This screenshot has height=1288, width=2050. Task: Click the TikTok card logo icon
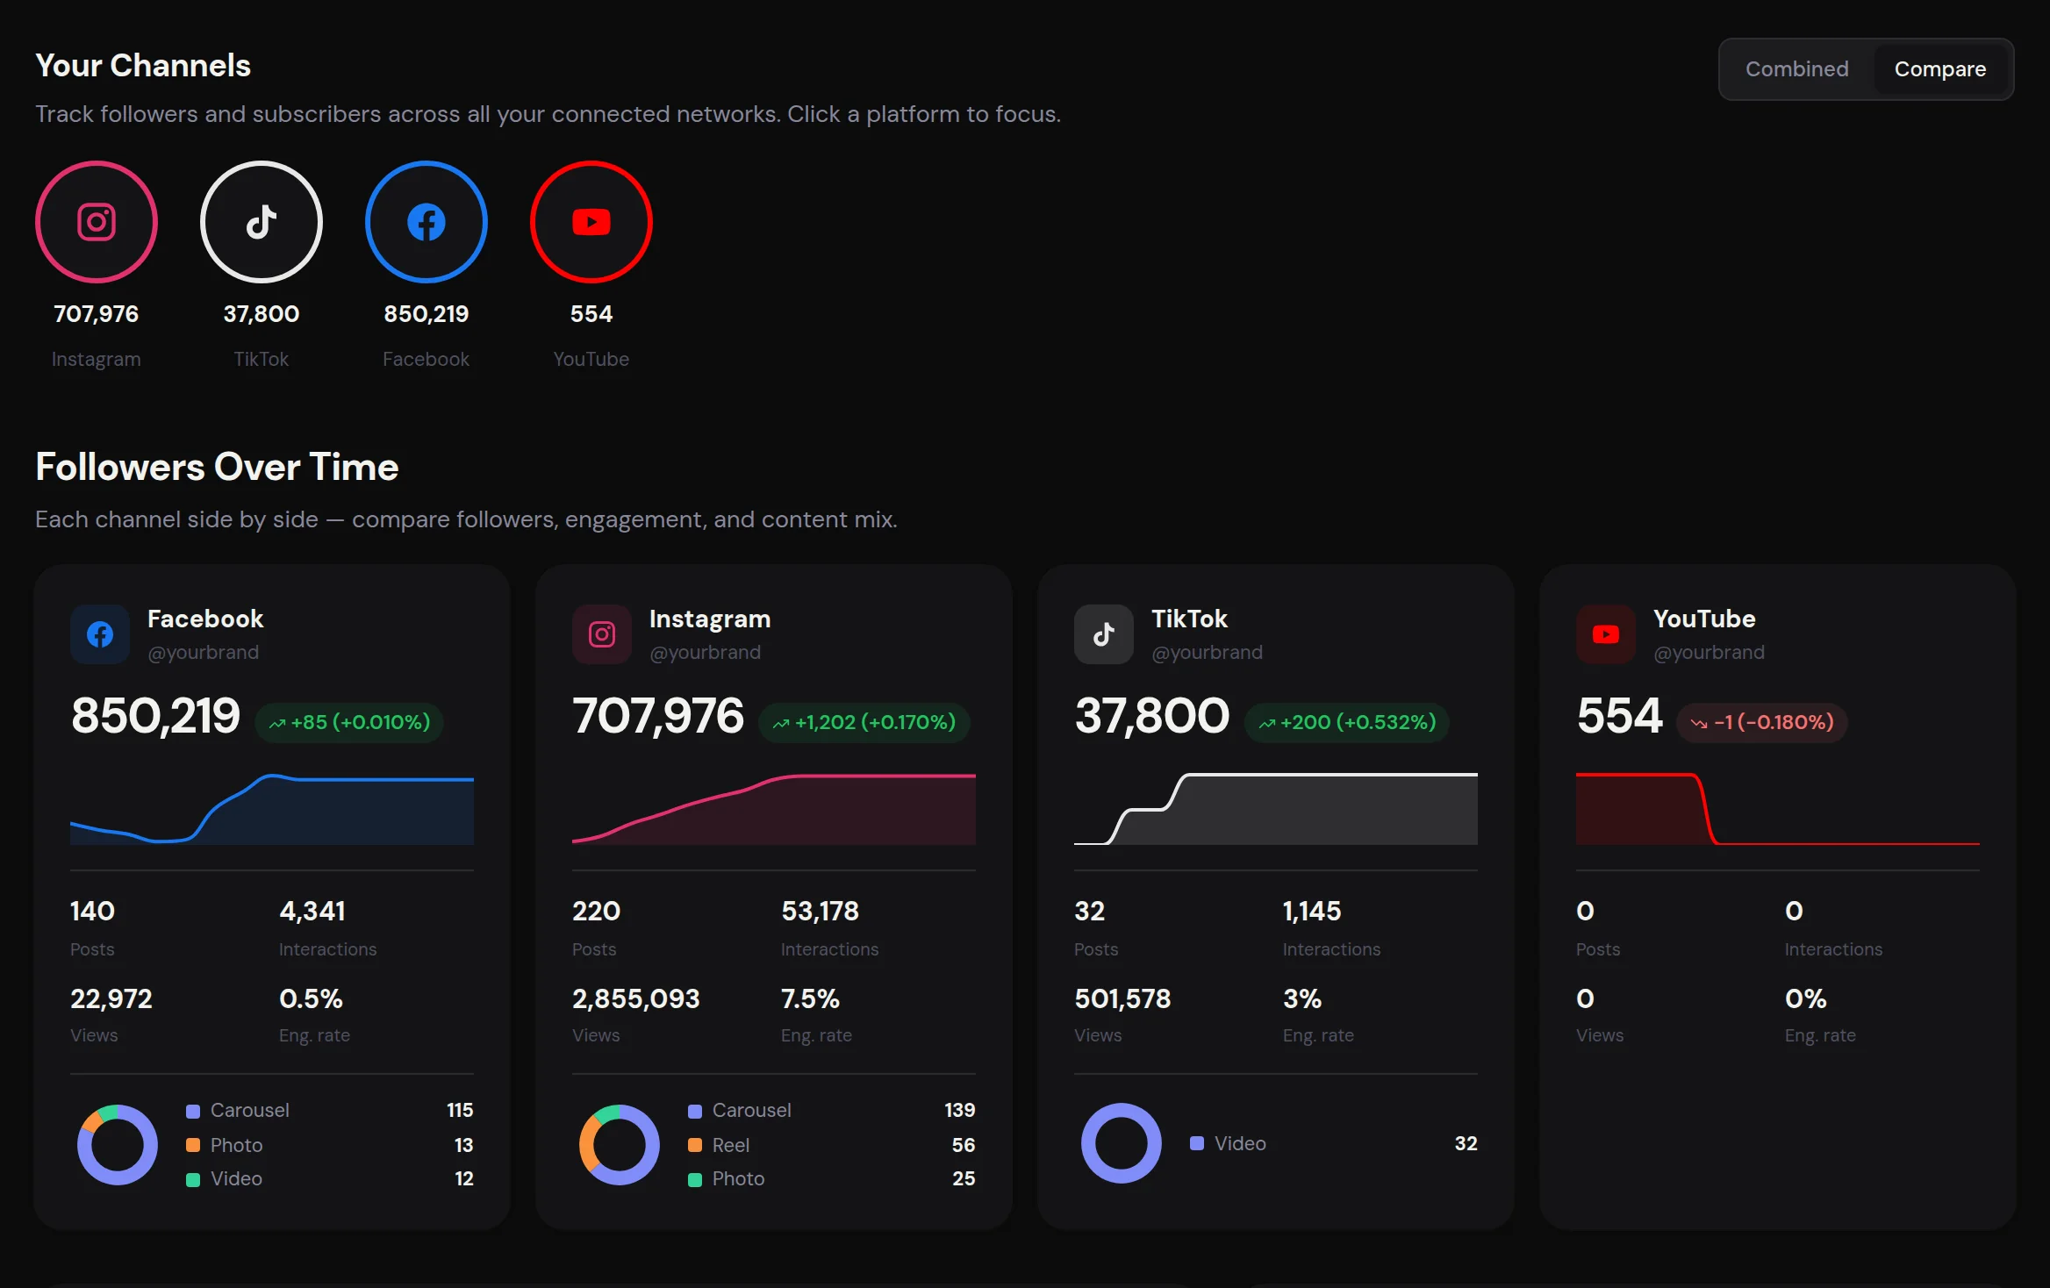pyautogui.click(x=1104, y=634)
